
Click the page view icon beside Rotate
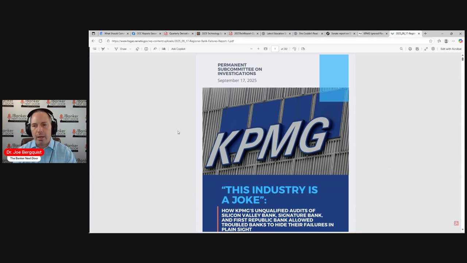303,49
